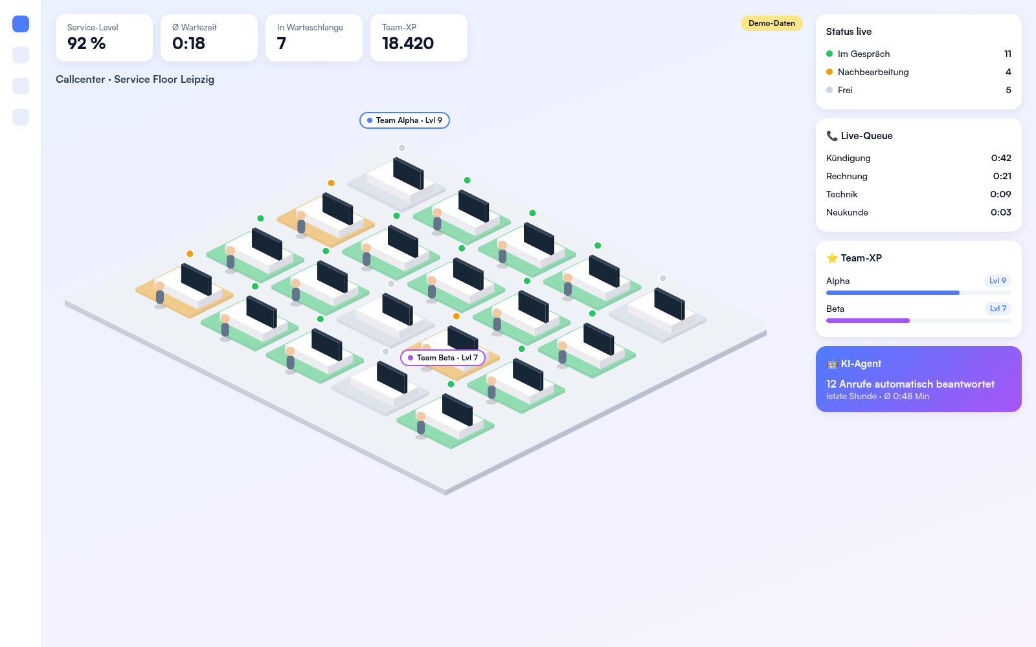Select the Frei status row

(x=919, y=90)
